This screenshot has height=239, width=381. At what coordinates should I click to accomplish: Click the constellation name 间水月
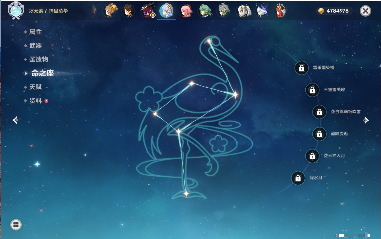click(316, 178)
